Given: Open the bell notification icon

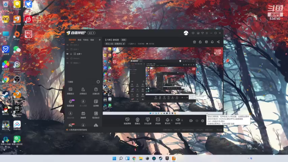Looking at the screenshot, I should click(212, 42).
